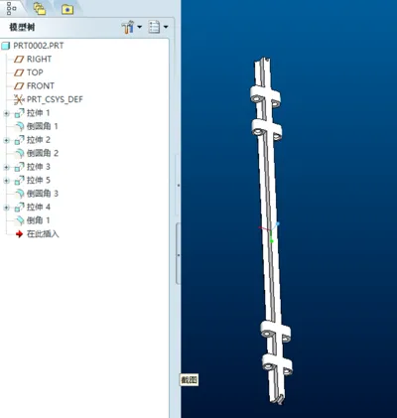This screenshot has height=418, width=397.
Task: Select the 拉伸 2 feature label
Action: [39, 140]
